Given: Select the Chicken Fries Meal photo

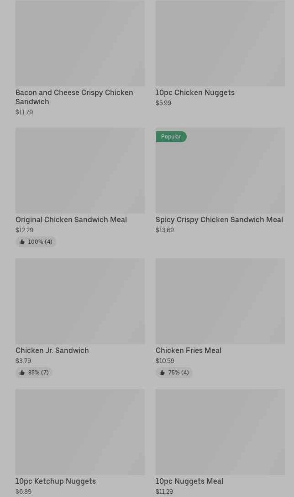Looking at the screenshot, I should pyautogui.click(x=220, y=301).
